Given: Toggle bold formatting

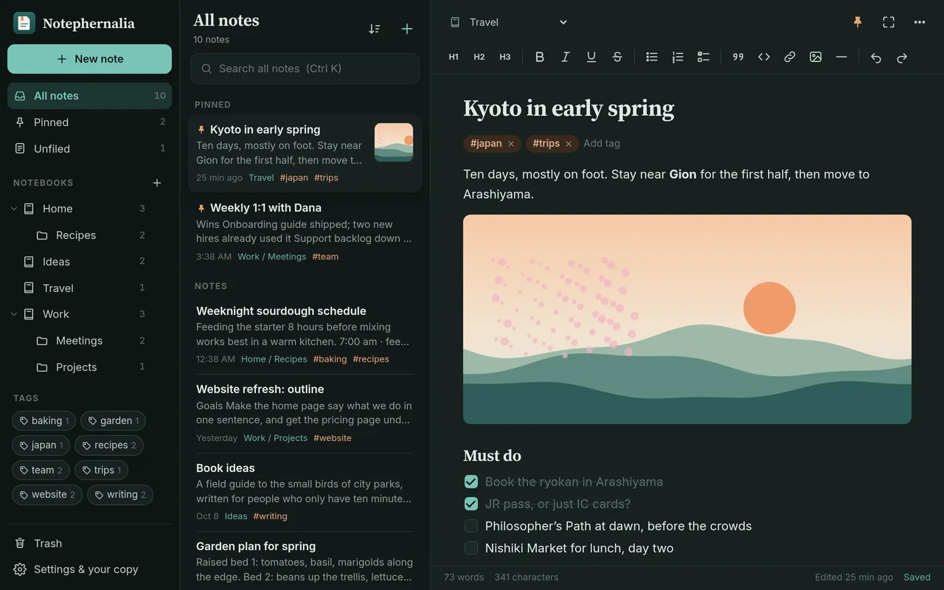Looking at the screenshot, I should (x=540, y=58).
